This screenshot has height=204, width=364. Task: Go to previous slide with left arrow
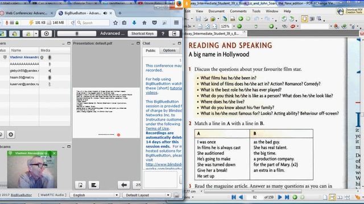(x=124, y=185)
